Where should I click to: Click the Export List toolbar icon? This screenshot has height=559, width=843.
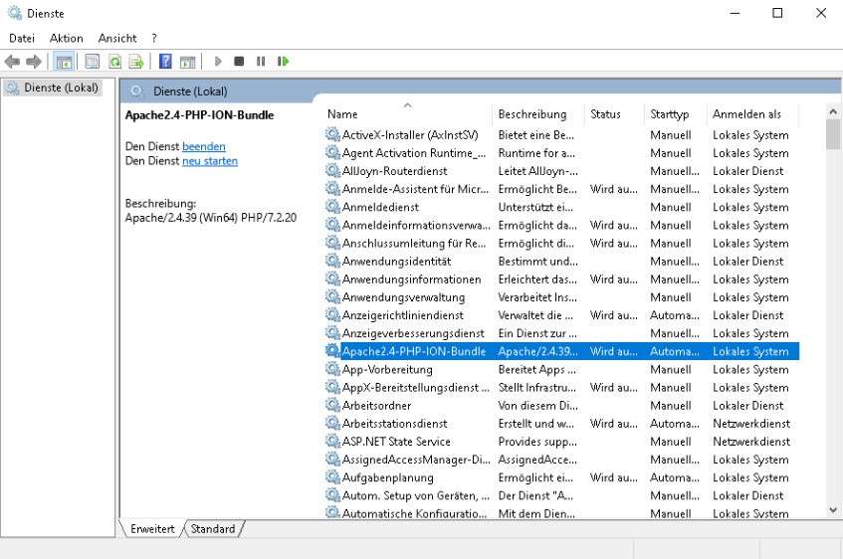(136, 62)
